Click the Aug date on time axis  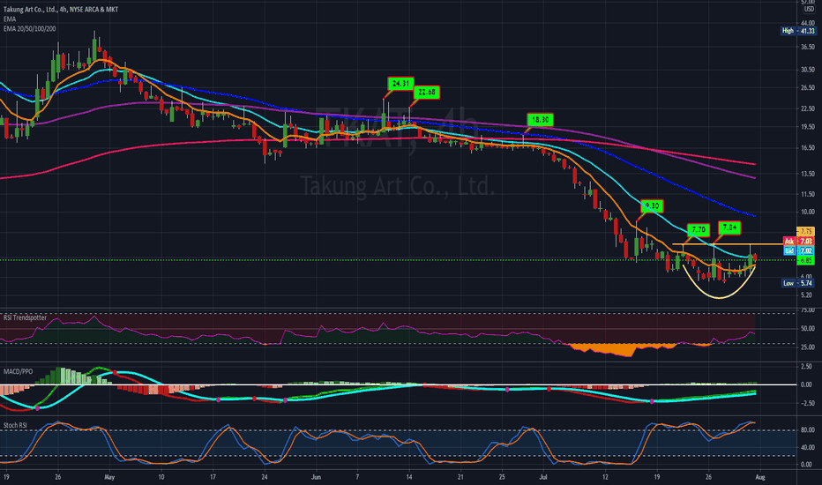point(760,477)
